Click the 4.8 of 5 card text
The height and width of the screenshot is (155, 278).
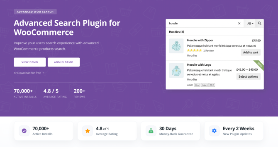(102, 129)
